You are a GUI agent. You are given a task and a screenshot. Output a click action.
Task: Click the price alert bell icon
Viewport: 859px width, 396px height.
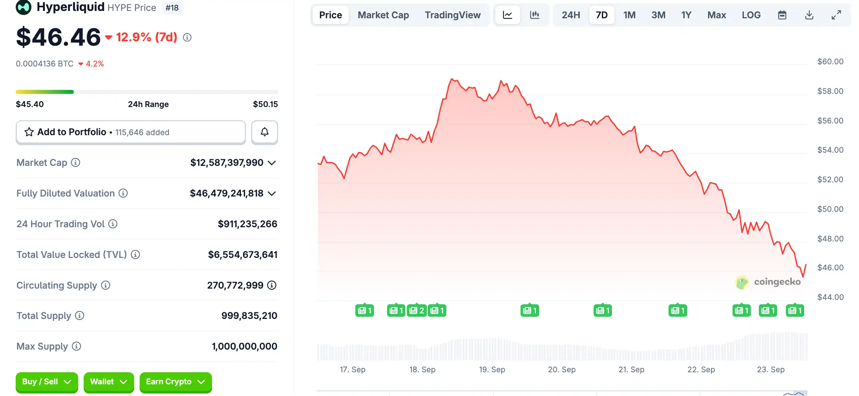(x=264, y=132)
